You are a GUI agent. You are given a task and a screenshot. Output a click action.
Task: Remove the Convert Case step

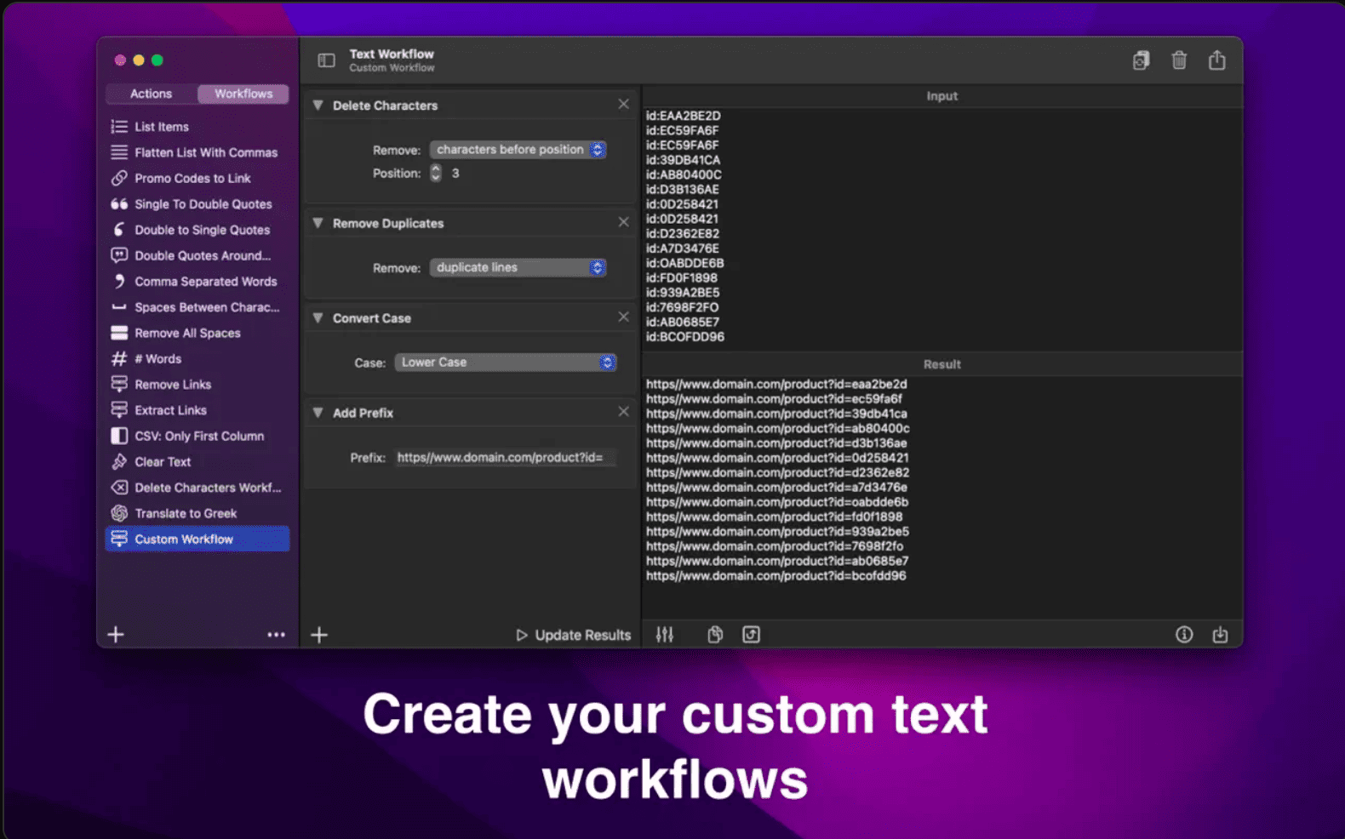tap(623, 317)
